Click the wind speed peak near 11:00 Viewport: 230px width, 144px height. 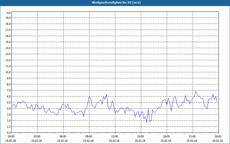[106, 94]
